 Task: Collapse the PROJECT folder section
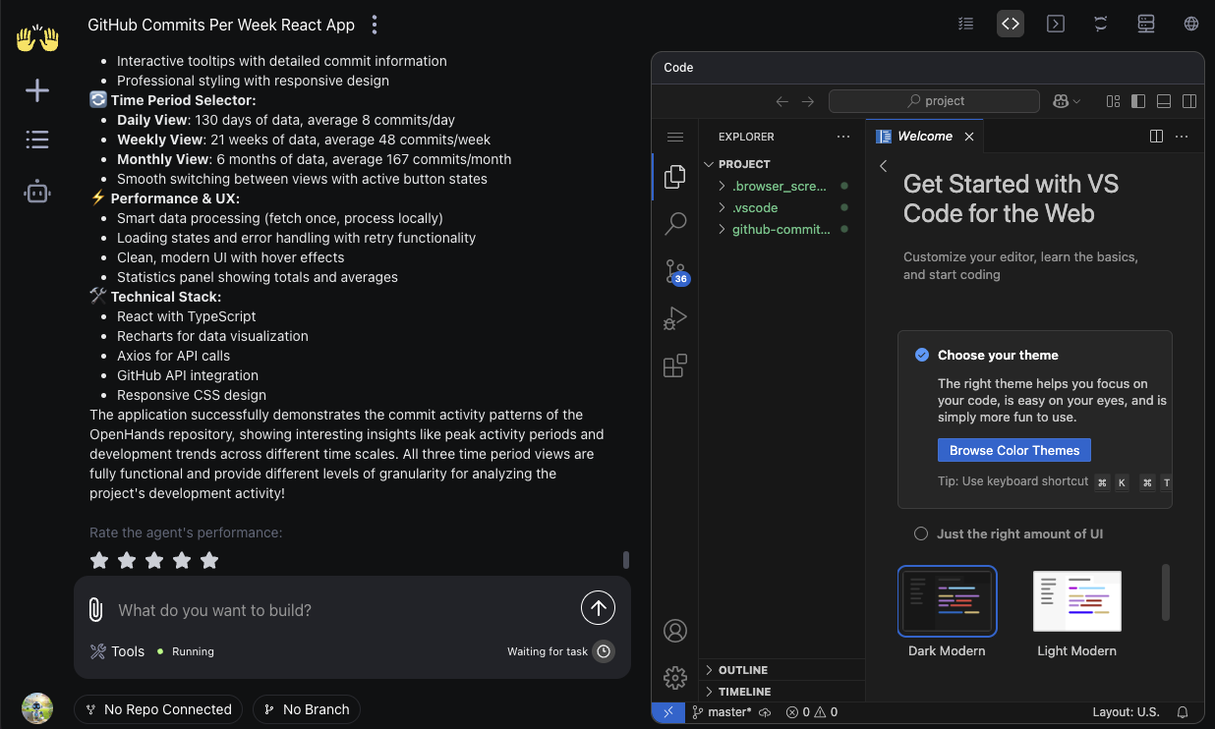tap(781, 164)
